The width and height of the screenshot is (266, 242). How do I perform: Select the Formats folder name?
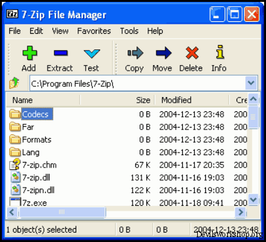pos(37,139)
